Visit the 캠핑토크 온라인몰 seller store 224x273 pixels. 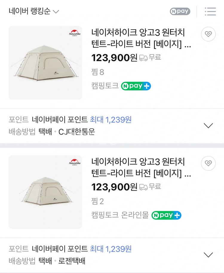pyautogui.click(x=120, y=215)
